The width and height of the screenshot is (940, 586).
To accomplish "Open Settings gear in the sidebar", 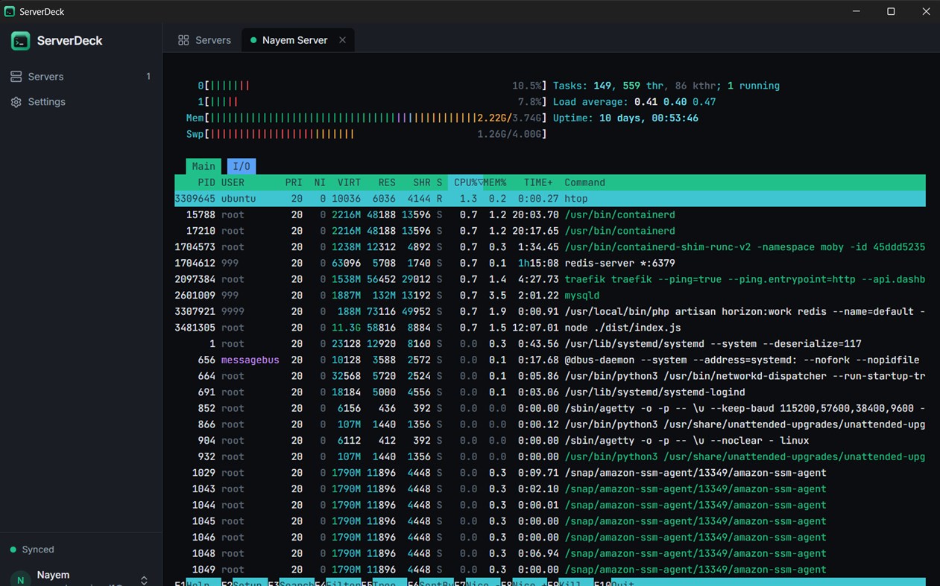I will point(16,102).
